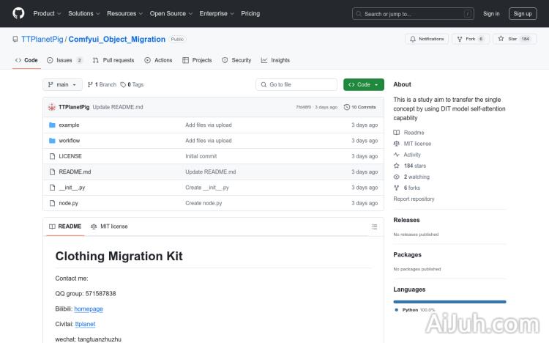Click the branch icon next to 1 Branch

coord(90,84)
